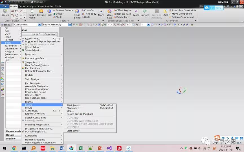Expand the Dependencies panel section
Image resolution: width=244 pixels, height=152 pixels.
coord(13,131)
